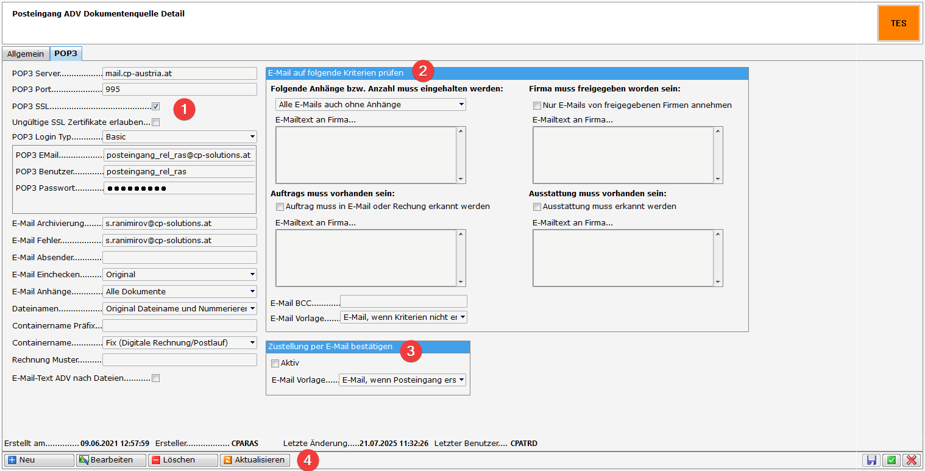Tick the Aktiv checkbox for delivery confirmation
Viewport: 925px width, 471px height.
[x=275, y=363]
